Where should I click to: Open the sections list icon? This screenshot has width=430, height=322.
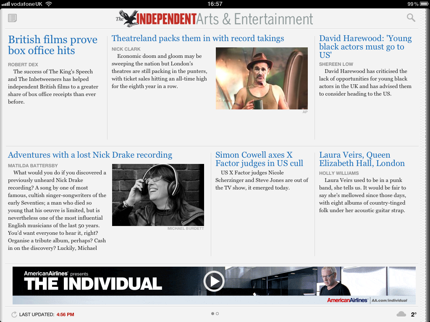[12, 18]
